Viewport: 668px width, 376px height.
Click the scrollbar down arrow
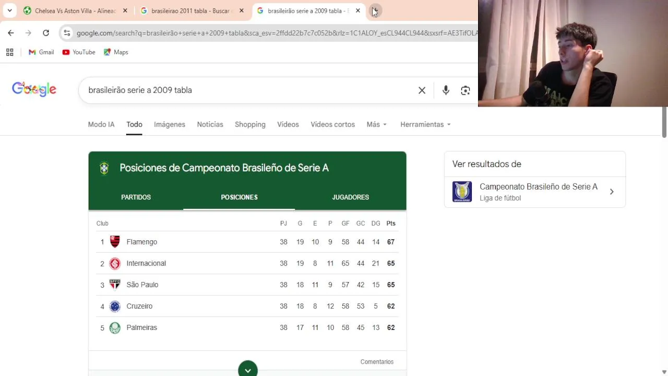point(664,372)
